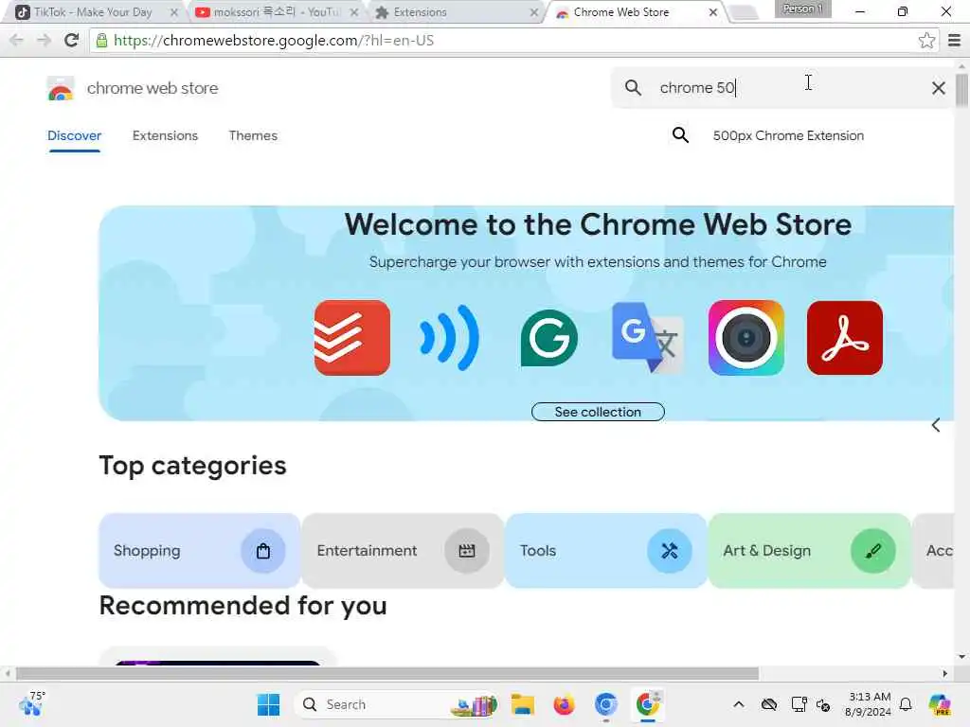
Task: Switch to the Discover tab
Action: tap(74, 136)
